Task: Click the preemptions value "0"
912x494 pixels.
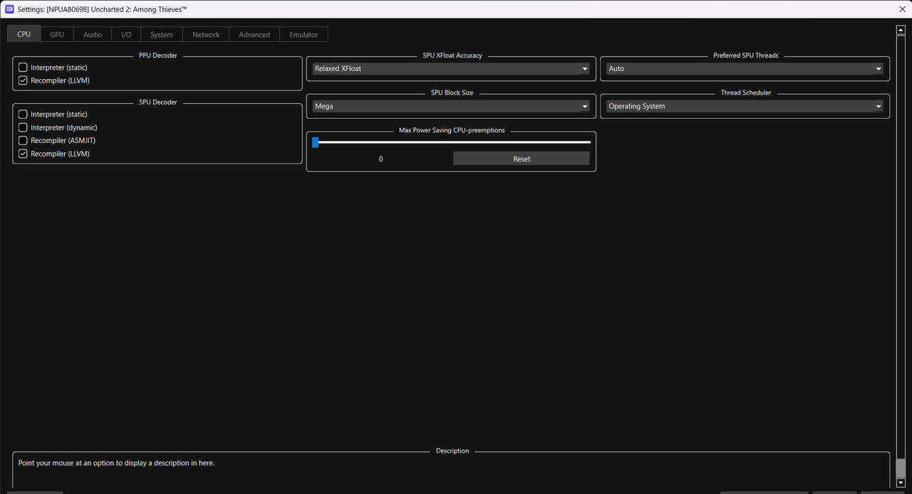Action: 380,159
